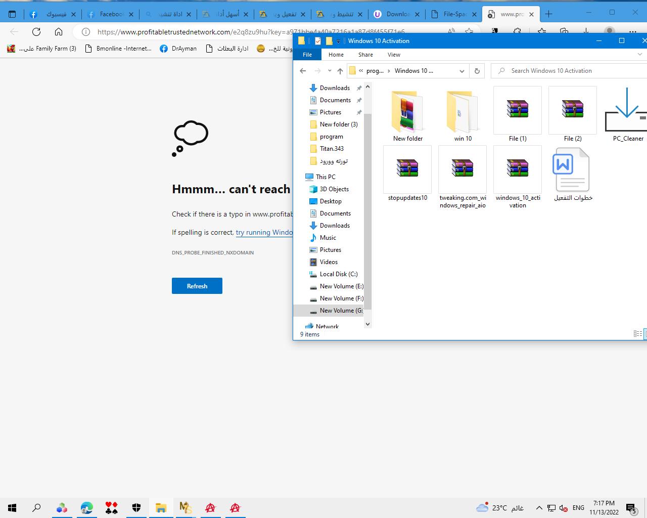Open the tweaking.com_windows_repair_aio archive

click(463, 169)
